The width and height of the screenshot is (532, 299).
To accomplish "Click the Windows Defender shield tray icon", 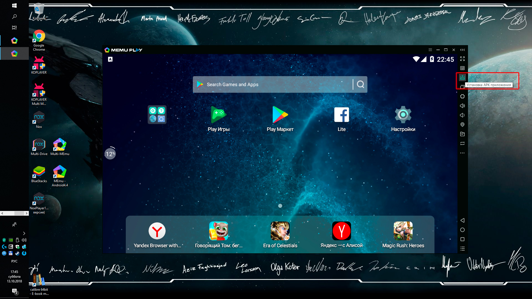I will [17, 247].
